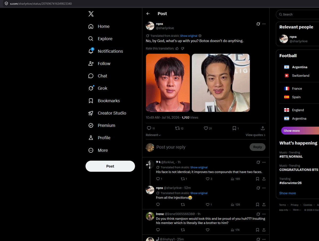Bookmark the main post with 1 bookmark
This screenshot has height=241, width=319.
pos(235,128)
